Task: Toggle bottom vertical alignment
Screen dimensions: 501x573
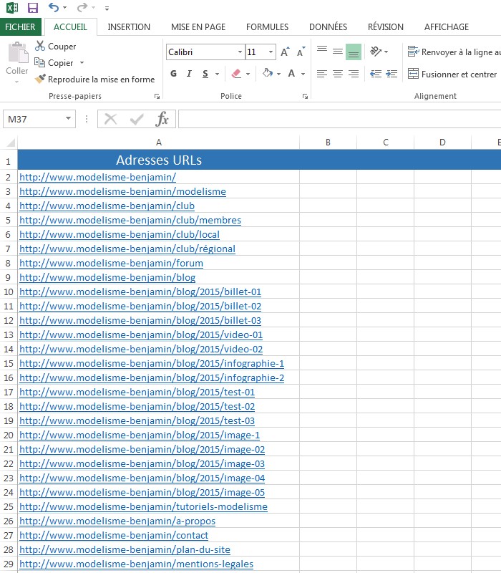Action: (354, 52)
